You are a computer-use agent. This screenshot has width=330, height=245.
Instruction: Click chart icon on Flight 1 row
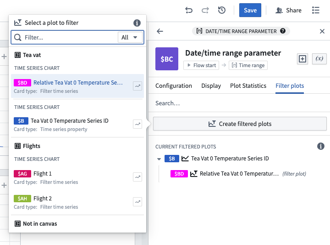coord(137,177)
